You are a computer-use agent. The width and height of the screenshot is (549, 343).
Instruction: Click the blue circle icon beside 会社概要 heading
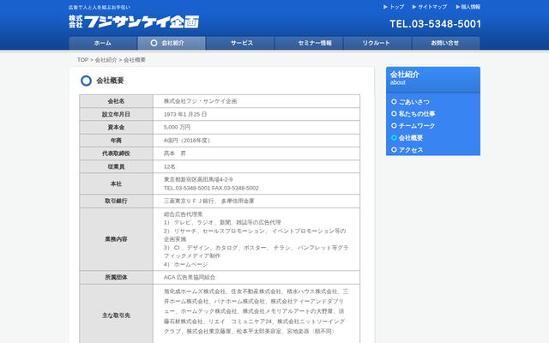(86, 81)
